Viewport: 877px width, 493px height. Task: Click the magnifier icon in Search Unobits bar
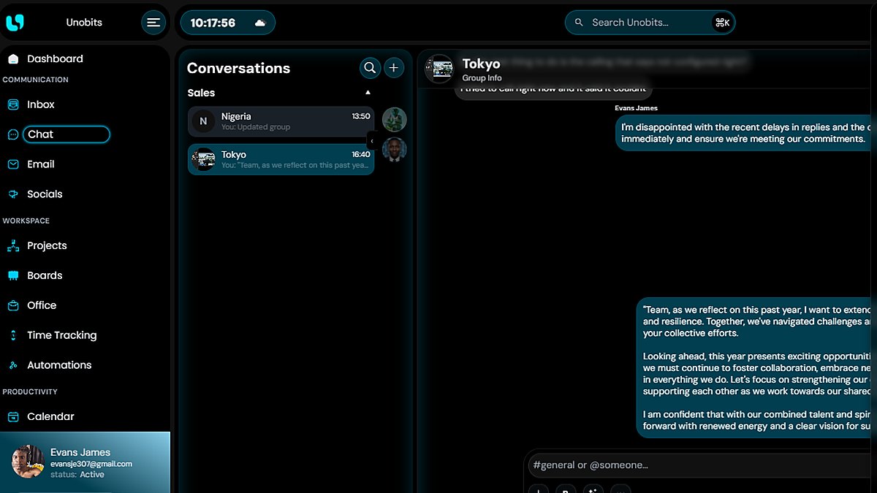click(x=579, y=23)
